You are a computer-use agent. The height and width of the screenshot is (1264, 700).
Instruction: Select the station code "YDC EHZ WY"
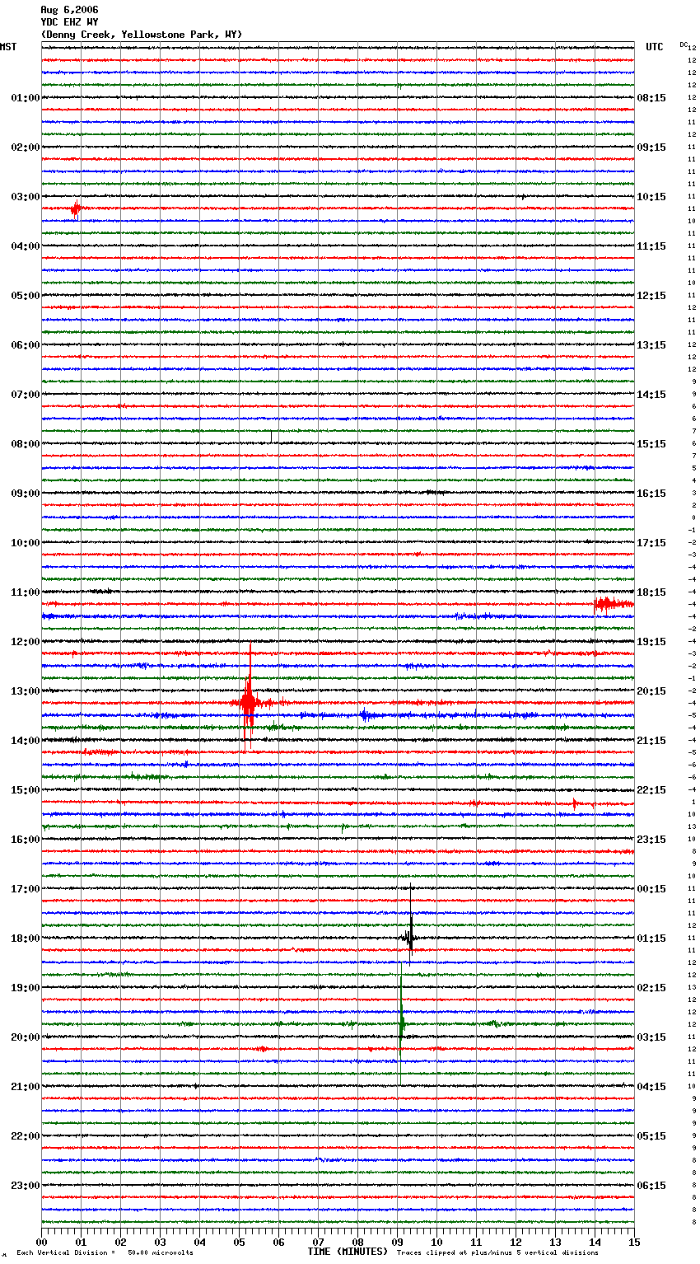pos(69,22)
